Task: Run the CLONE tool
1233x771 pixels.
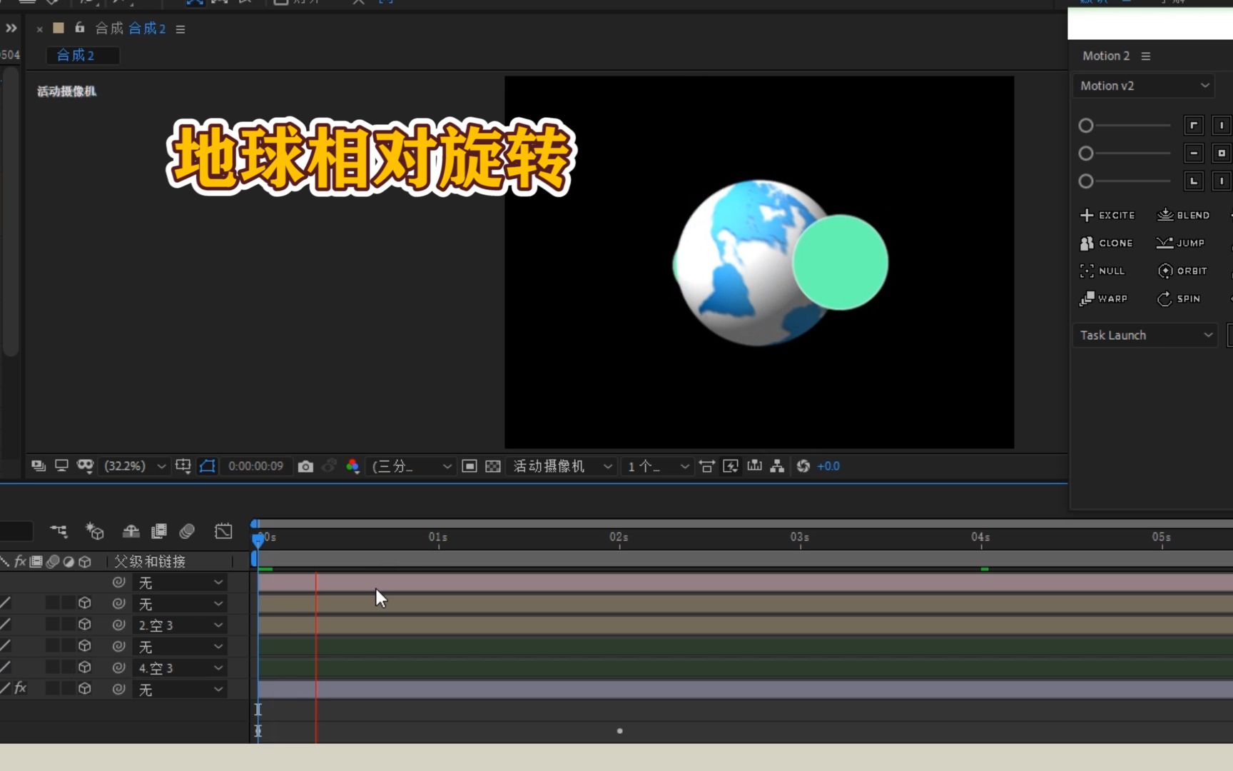Action: tap(1106, 243)
